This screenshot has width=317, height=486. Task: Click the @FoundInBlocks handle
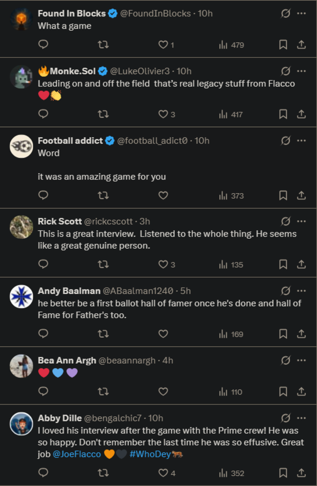tap(155, 13)
